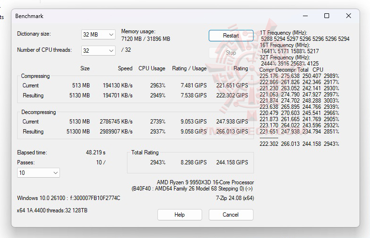
Task: Click the Elapsed time value 48.219 s
Action: click(96, 152)
